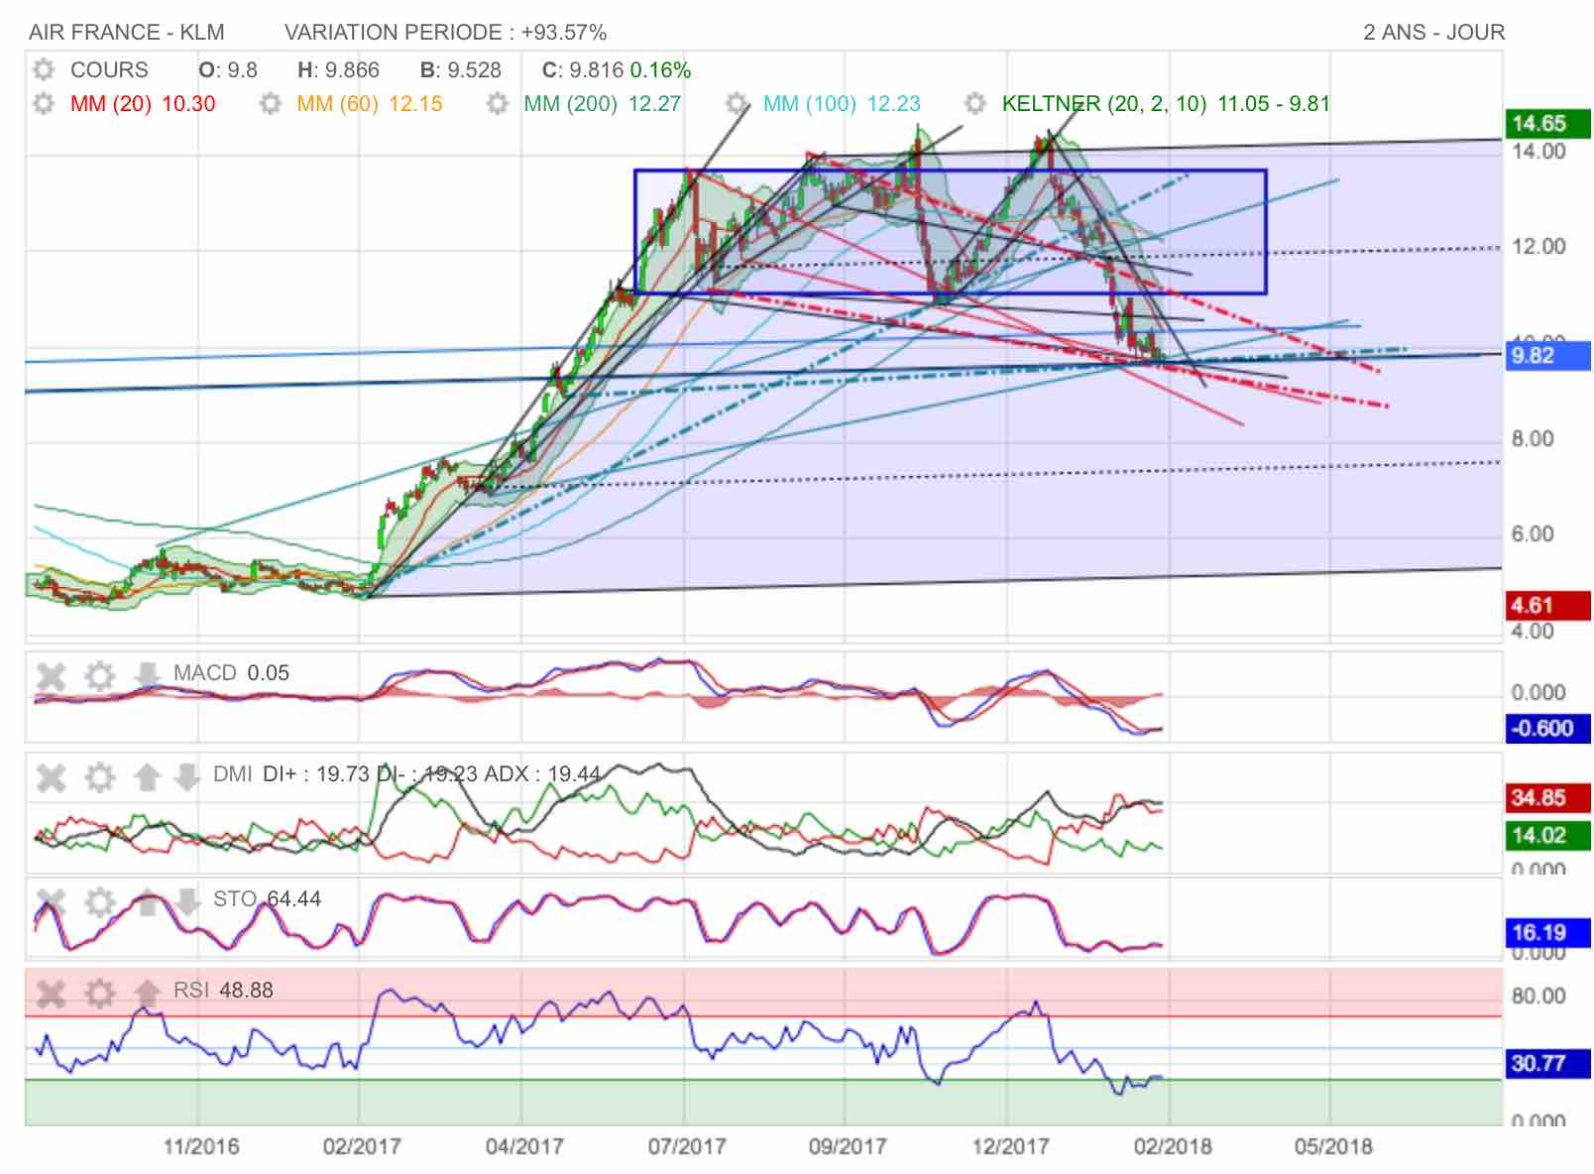Viewport: 1594px width, 1174px height.
Task: Click the green 14.02 DMI value tag
Action: tap(1547, 835)
